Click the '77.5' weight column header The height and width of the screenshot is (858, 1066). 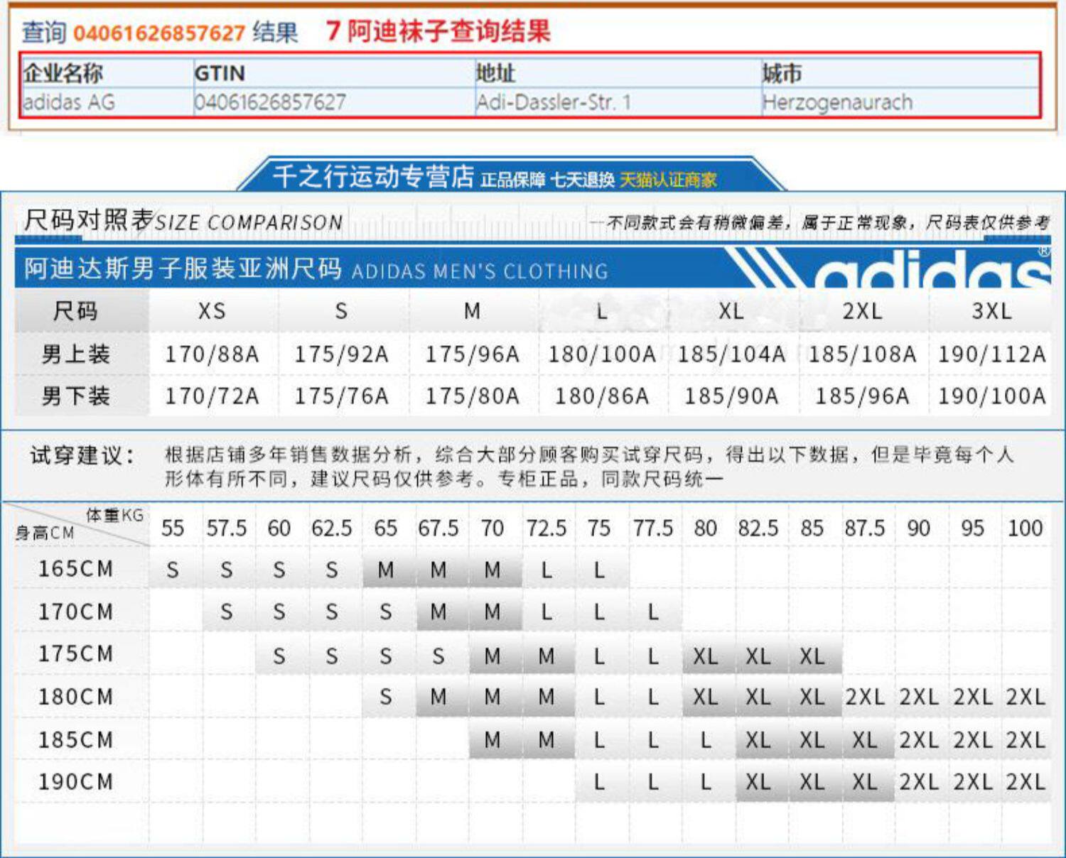click(652, 528)
